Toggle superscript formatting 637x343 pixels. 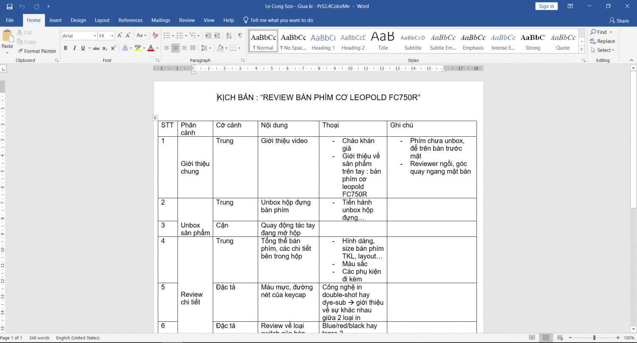click(x=113, y=48)
